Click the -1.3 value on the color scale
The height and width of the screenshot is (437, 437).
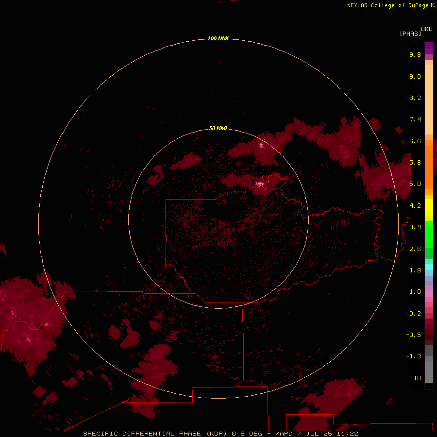click(x=413, y=356)
